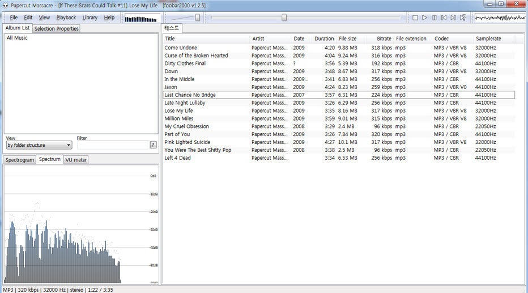Sort playlist by Title column header
The image size is (528, 293).
coord(170,39)
